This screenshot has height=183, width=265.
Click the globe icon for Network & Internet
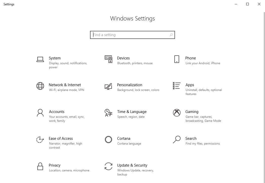(x=40, y=86)
